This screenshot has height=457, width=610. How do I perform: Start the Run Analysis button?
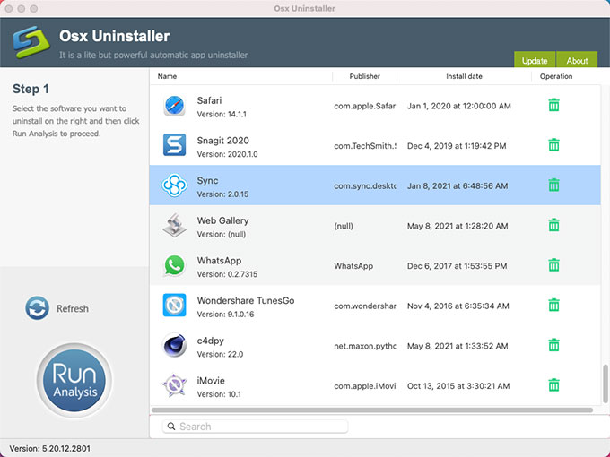tap(74, 381)
